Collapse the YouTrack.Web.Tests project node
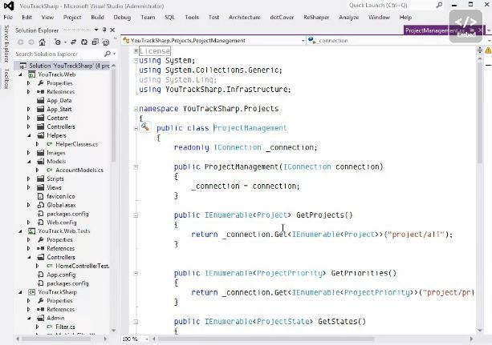492x345 pixels. coord(21,231)
